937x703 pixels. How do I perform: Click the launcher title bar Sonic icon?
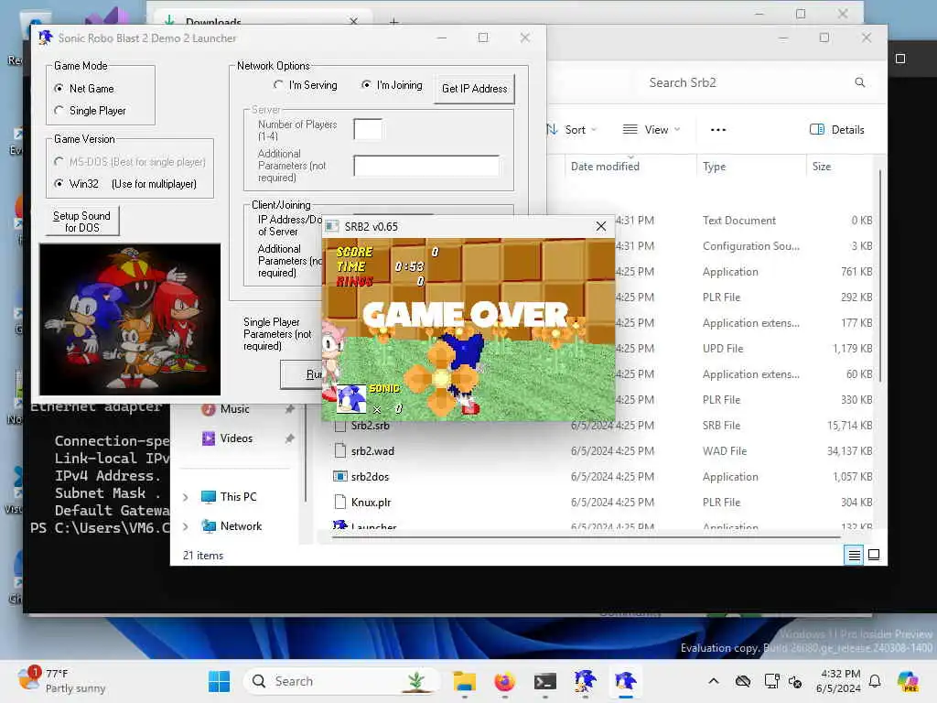46,38
